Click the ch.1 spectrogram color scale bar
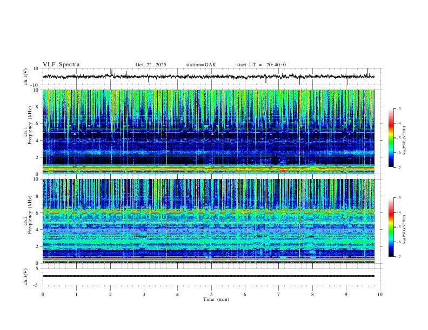This screenshot has height=330, width=428. click(391, 138)
